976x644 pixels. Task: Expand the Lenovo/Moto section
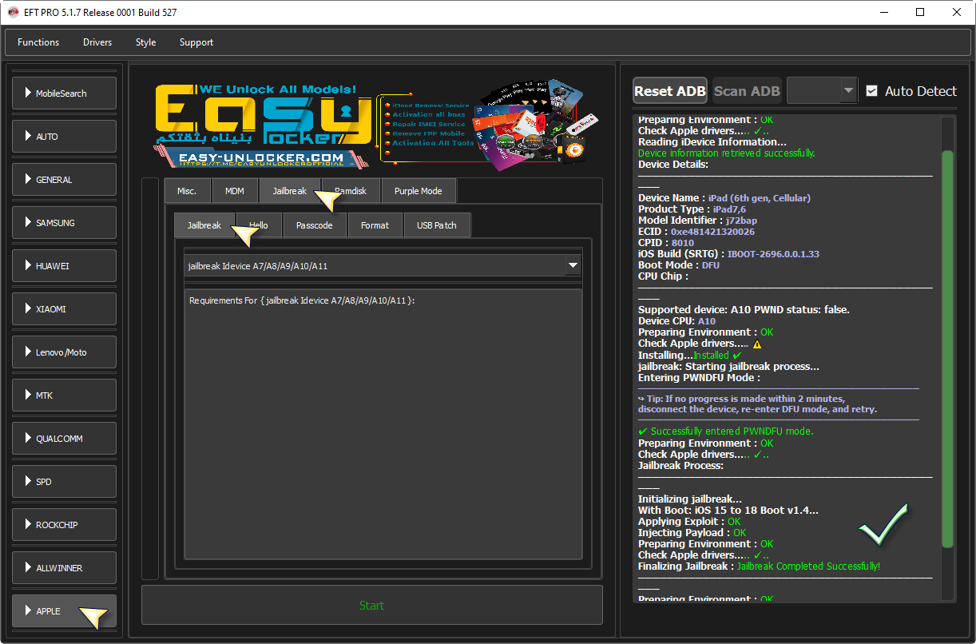point(65,352)
